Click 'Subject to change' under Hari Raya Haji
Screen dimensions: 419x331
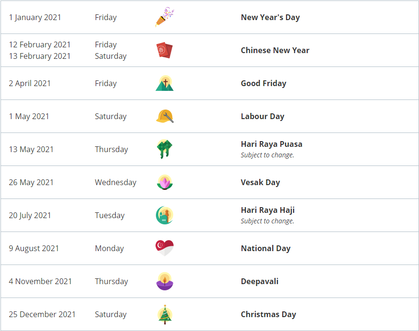coord(267,221)
